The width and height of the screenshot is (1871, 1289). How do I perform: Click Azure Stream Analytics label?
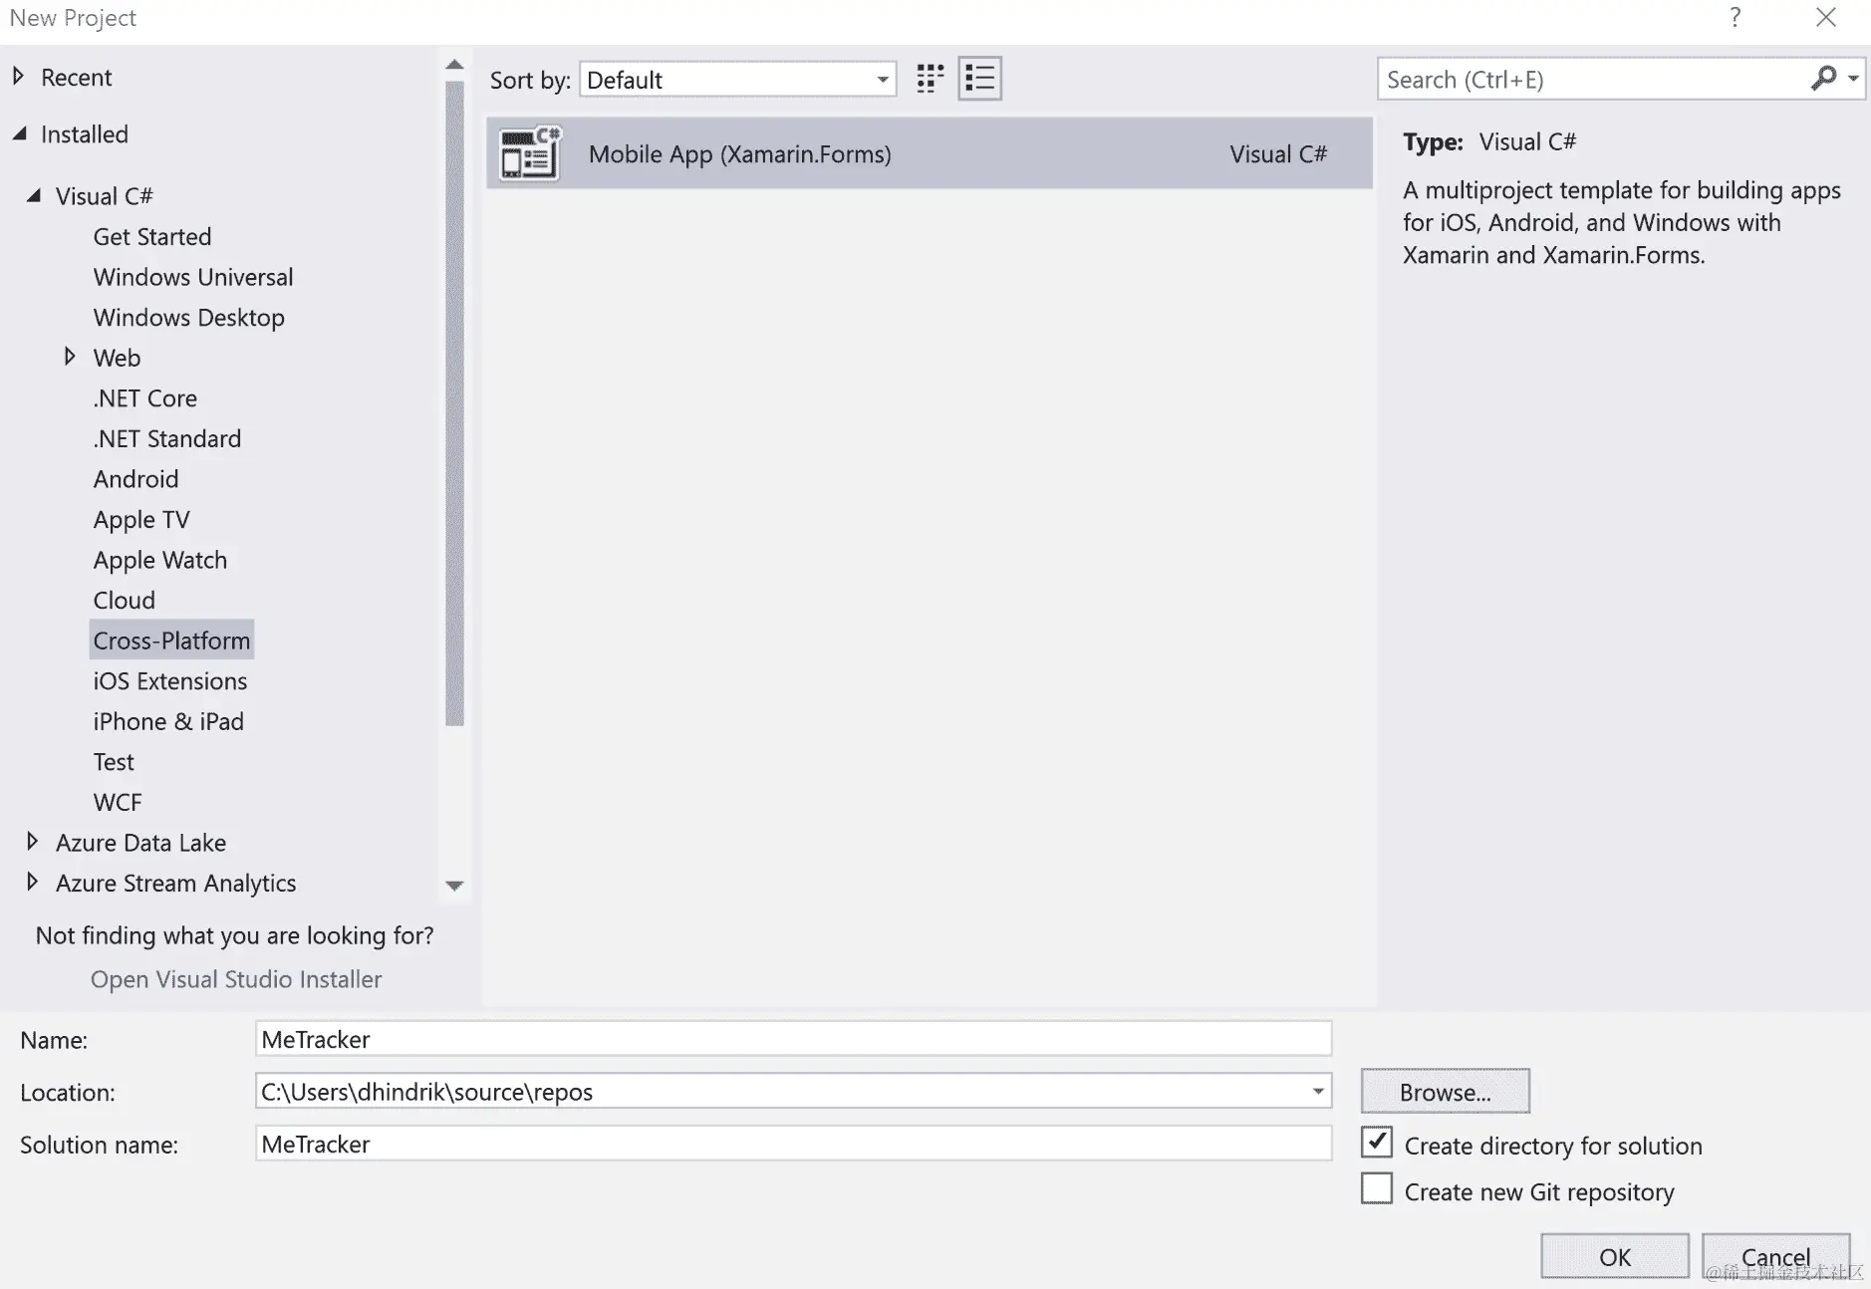(176, 884)
